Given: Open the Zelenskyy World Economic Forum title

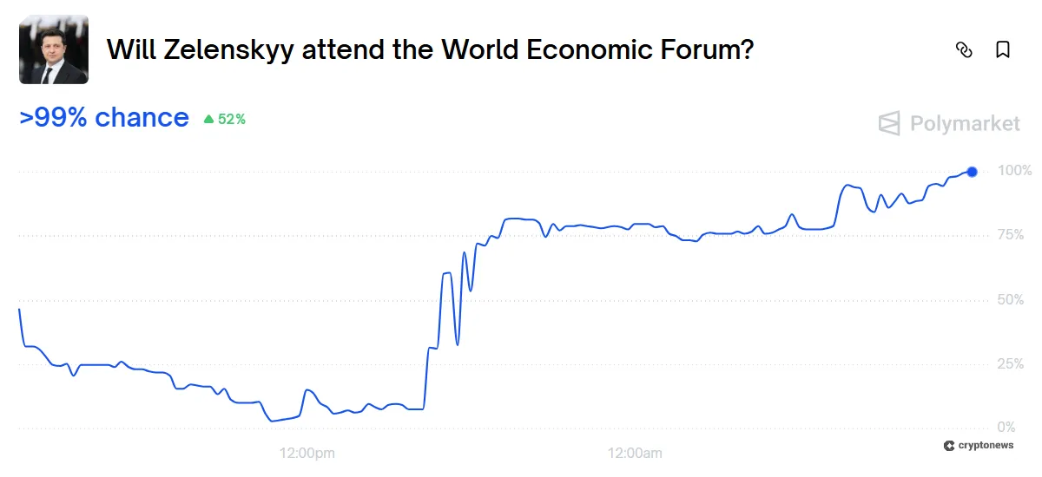Looking at the screenshot, I should point(429,50).
